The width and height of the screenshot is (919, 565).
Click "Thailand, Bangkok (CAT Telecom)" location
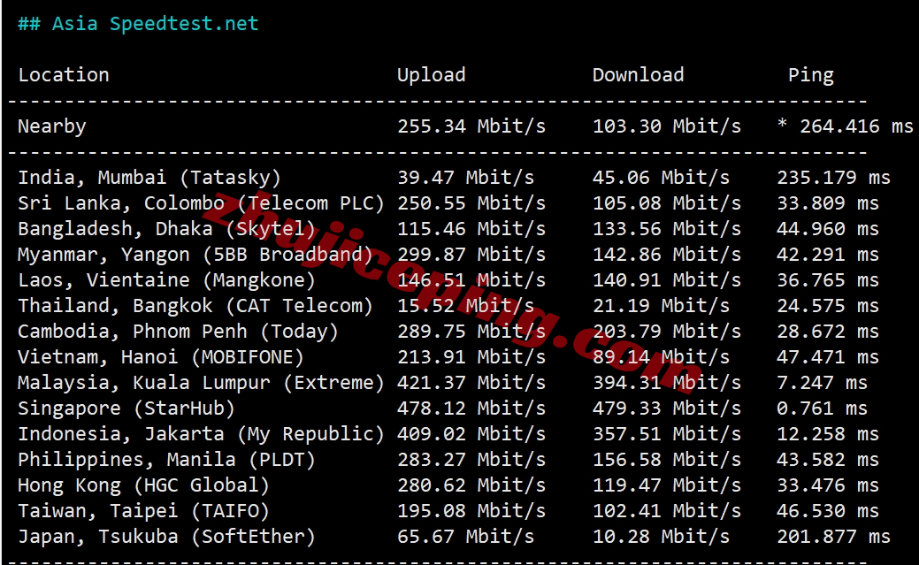point(195,306)
